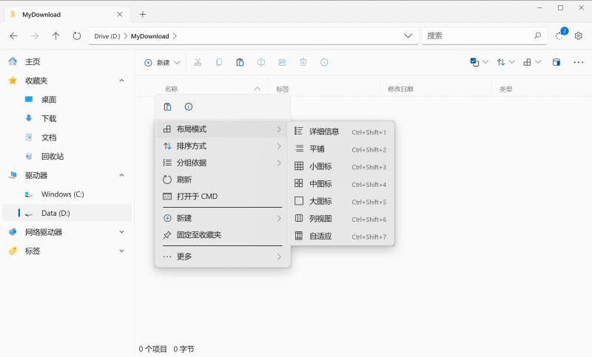This screenshot has height=357, width=592.
Task: Select the MyDownload tab
Action: pos(67,14)
